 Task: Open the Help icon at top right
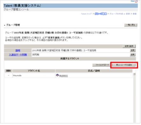pyautogui.click(x=136, y=1)
